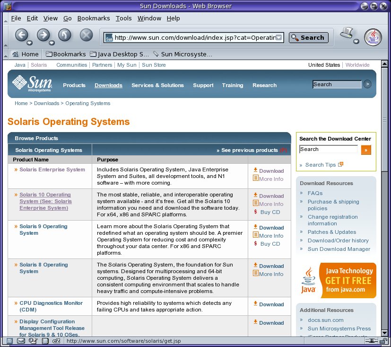The width and height of the screenshot is (391, 347).
Task: Click the Forward arrow navigation button
Action: click(43, 35)
